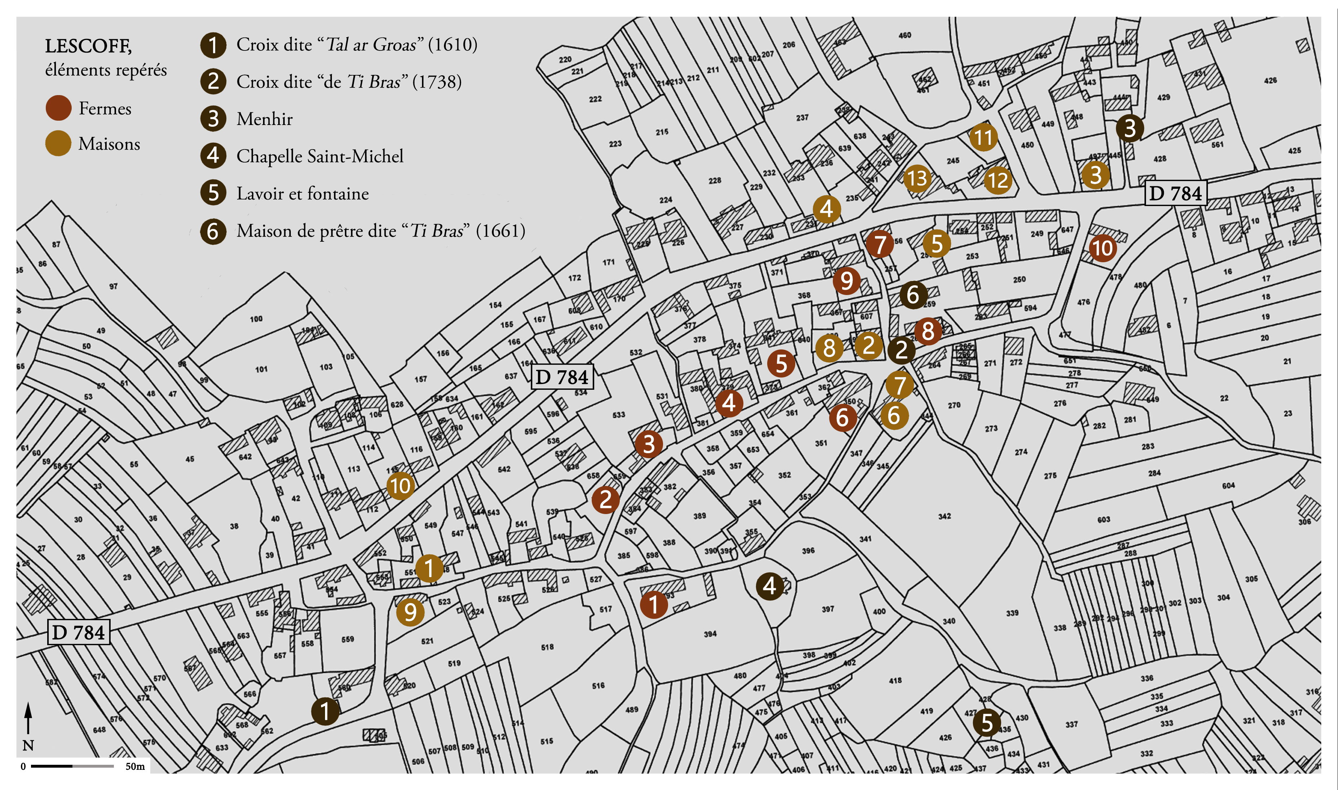
Task: Click the lower-left D 784 road label
Action: (x=79, y=633)
